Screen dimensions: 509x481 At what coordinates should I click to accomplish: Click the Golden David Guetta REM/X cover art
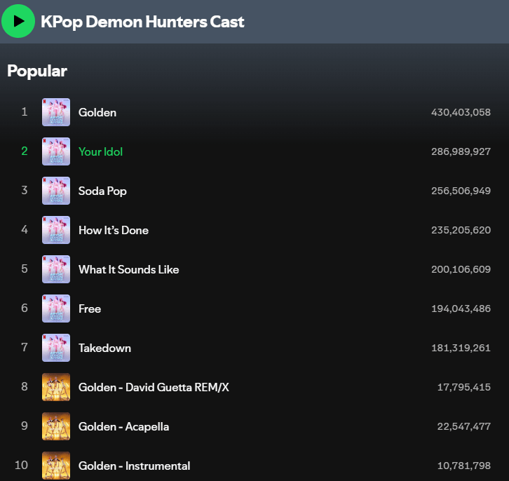tap(56, 387)
